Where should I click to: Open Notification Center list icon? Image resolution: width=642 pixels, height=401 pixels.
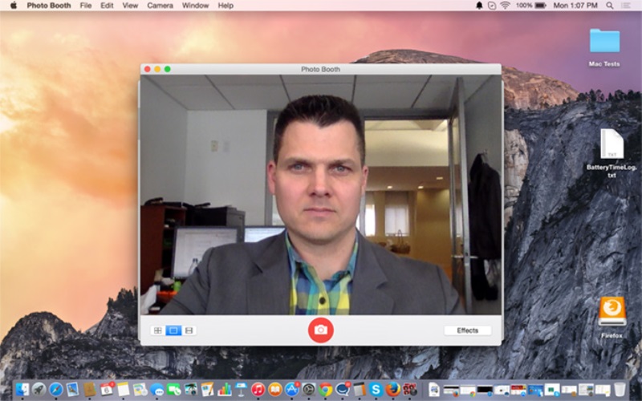(626, 6)
